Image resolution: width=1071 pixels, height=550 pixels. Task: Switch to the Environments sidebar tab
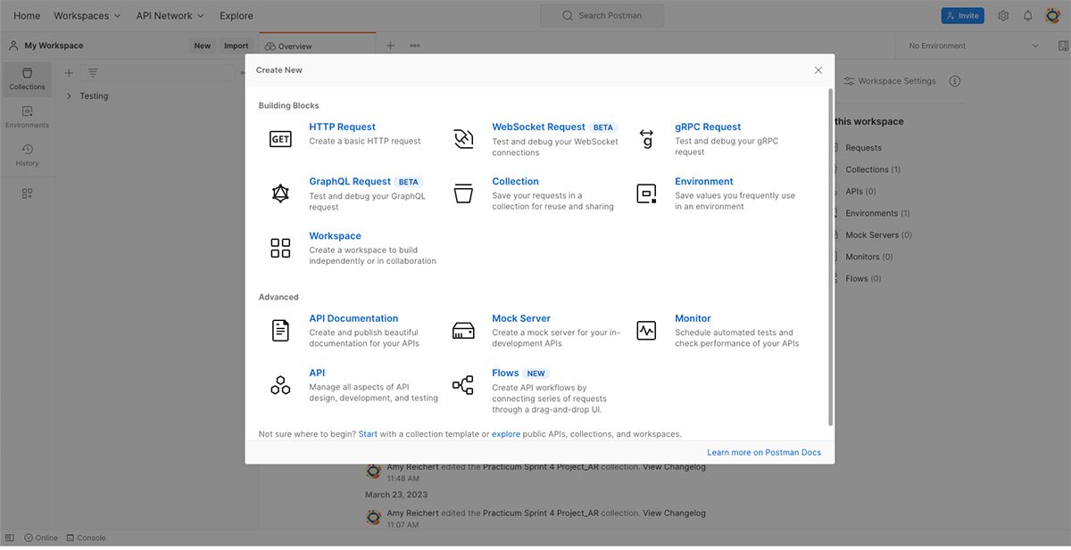27,117
